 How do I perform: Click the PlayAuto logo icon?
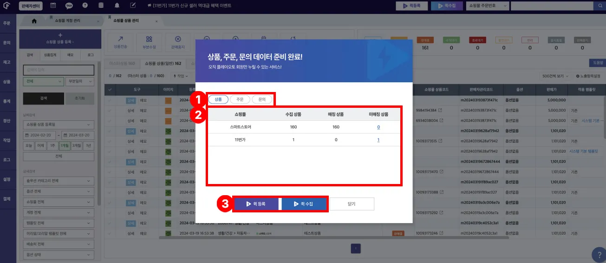pyautogui.click(x=7, y=6)
